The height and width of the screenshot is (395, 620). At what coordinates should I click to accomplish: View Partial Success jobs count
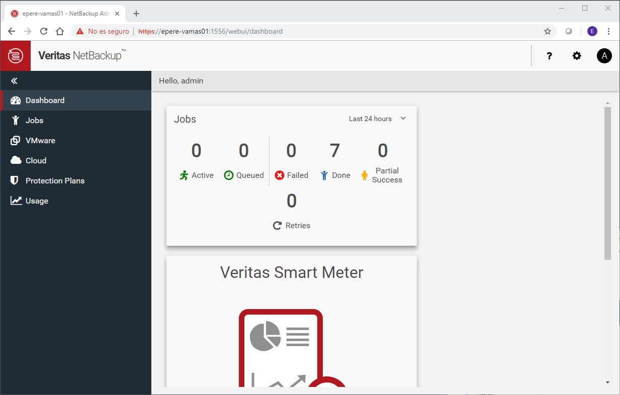[383, 151]
